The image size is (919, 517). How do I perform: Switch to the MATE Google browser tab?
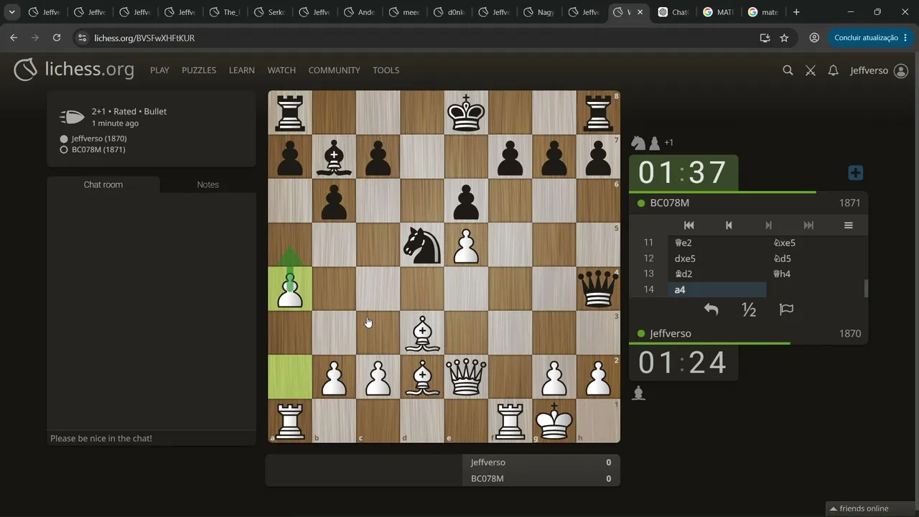pyautogui.click(x=718, y=12)
